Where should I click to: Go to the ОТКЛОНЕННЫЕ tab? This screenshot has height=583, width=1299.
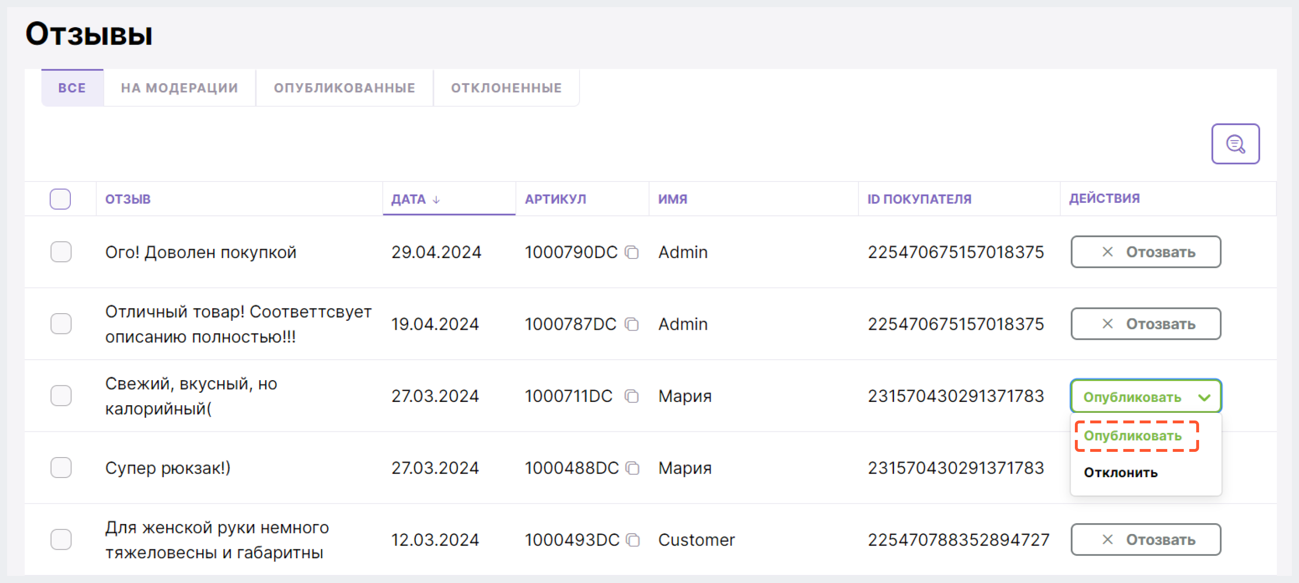pyautogui.click(x=506, y=87)
